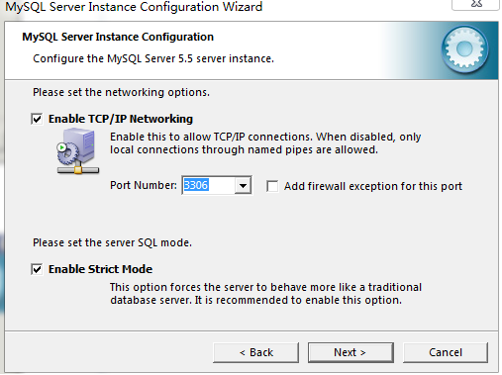Click the wizard window title bar text
Screen dimensions: 502x375
(134, 7)
